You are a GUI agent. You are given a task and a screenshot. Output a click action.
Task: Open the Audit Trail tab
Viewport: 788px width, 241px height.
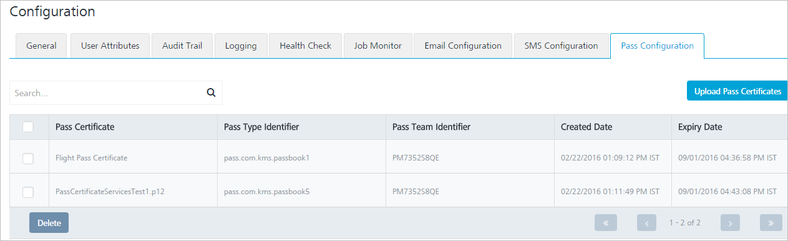[x=182, y=46]
